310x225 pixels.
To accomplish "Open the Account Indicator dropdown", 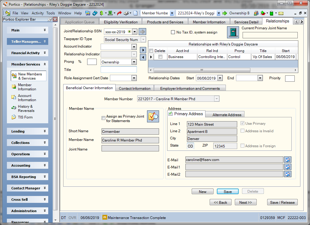I will (134, 47).
